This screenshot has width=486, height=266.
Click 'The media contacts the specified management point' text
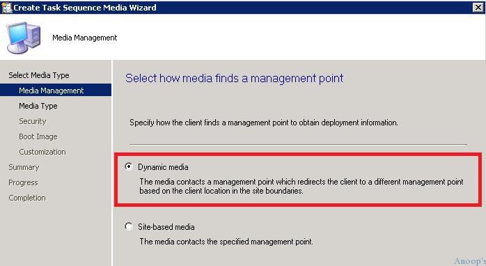click(x=226, y=242)
